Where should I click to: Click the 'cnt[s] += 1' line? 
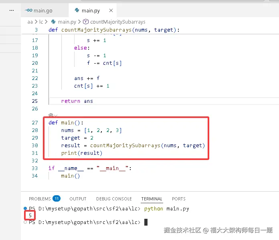(x=92, y=86)
